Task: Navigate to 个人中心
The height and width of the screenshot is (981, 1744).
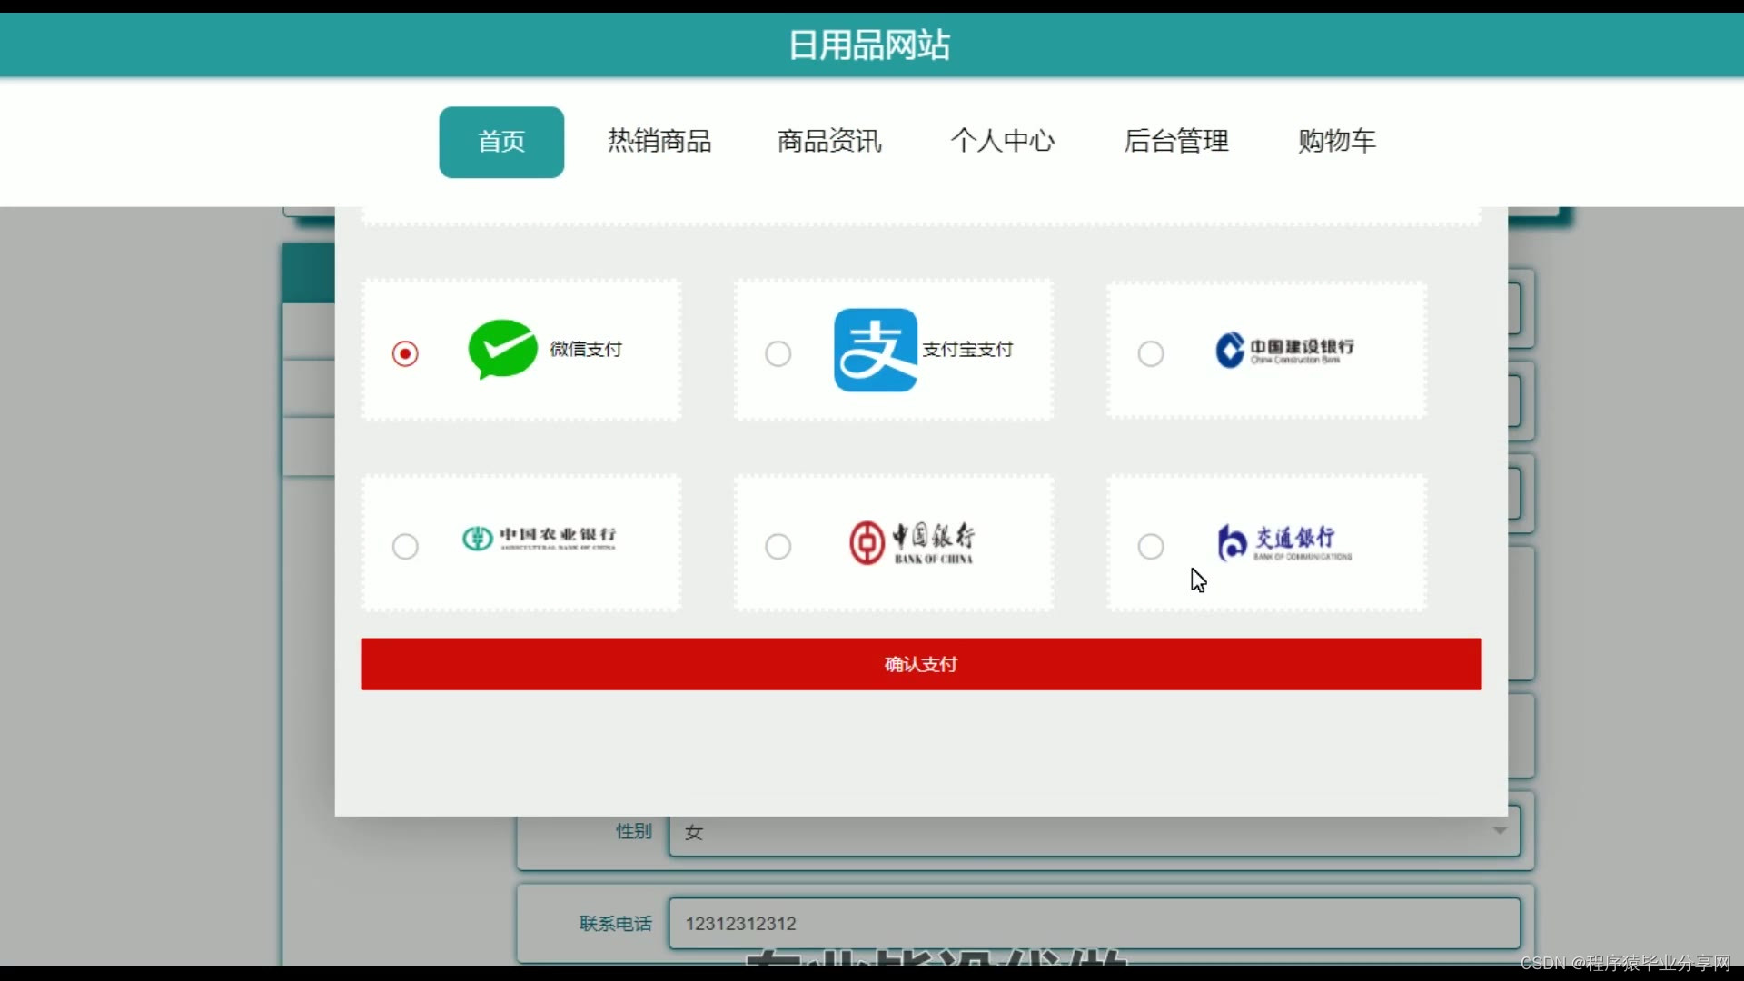Action: pyautogui.click(x=1002, y=142)
